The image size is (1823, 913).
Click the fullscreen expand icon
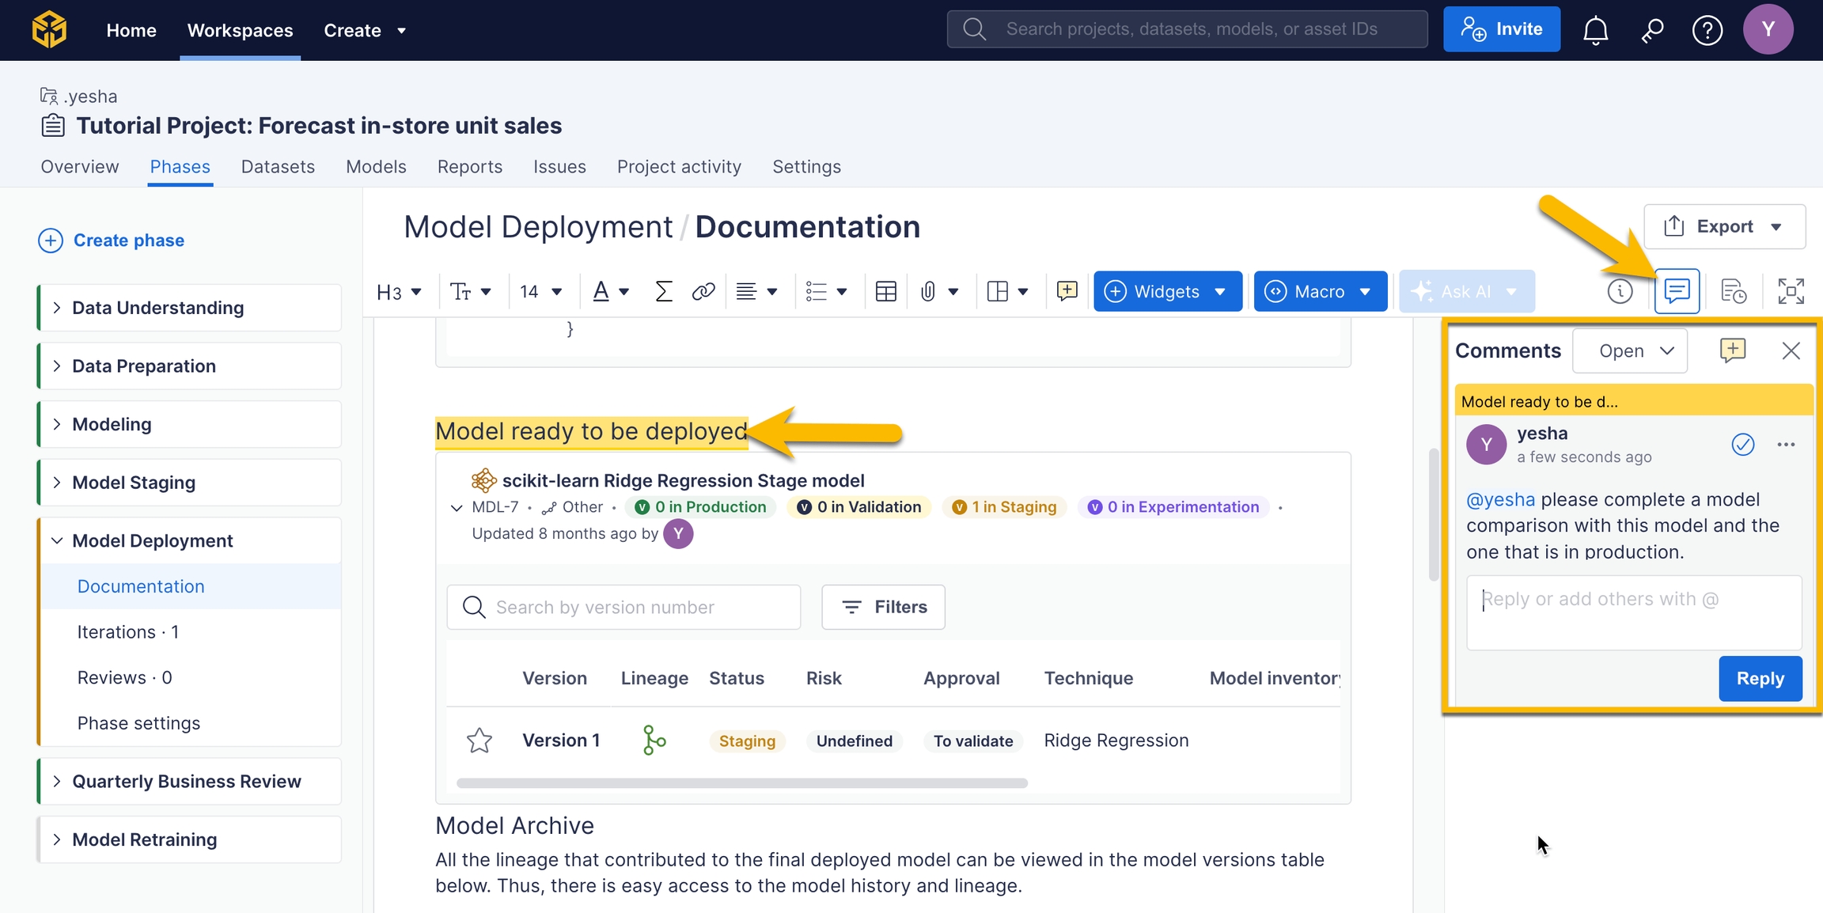1790,291
